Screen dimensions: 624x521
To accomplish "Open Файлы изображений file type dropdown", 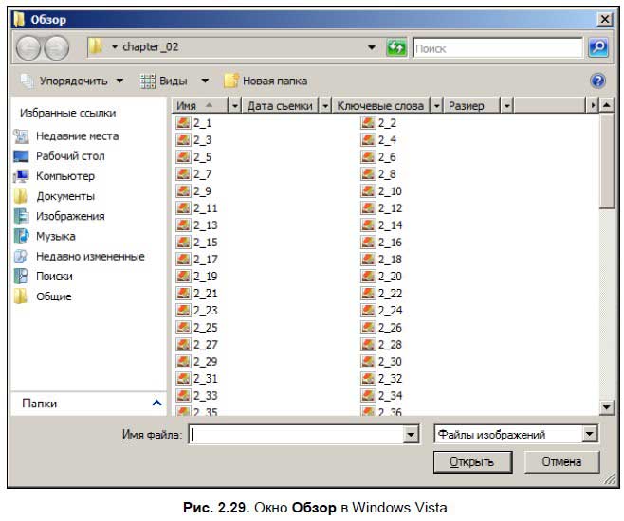I will (x=590, y=434).
